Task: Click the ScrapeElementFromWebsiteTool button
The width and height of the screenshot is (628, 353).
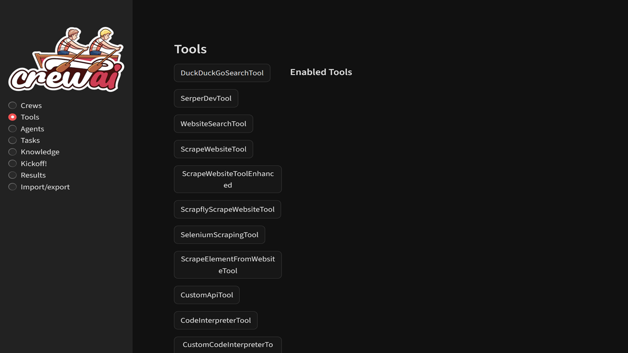Action: (228, 265)
